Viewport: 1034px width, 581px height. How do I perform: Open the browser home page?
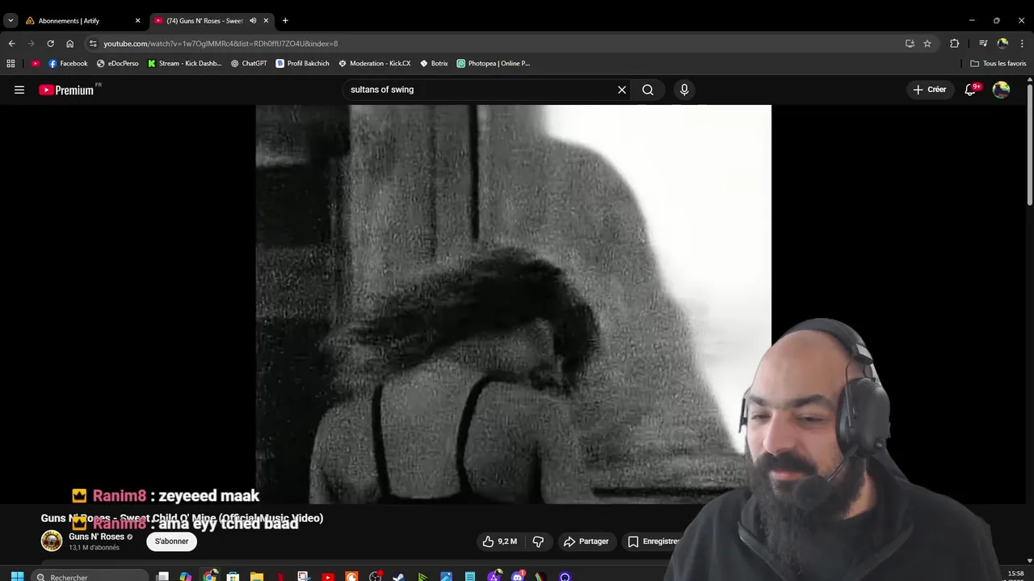(x=69, y=44)
